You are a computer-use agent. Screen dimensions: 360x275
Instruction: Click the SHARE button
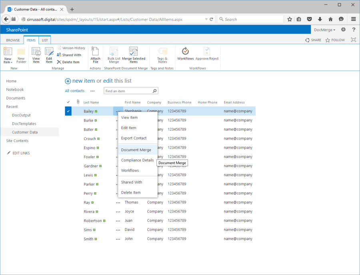point(313,40)
